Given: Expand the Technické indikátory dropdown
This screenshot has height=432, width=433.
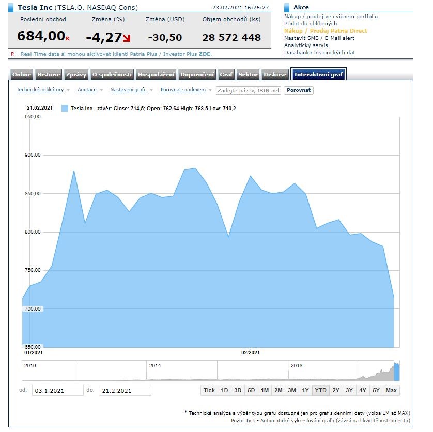Looking at the screenshot, I should (x=40, y=90).
